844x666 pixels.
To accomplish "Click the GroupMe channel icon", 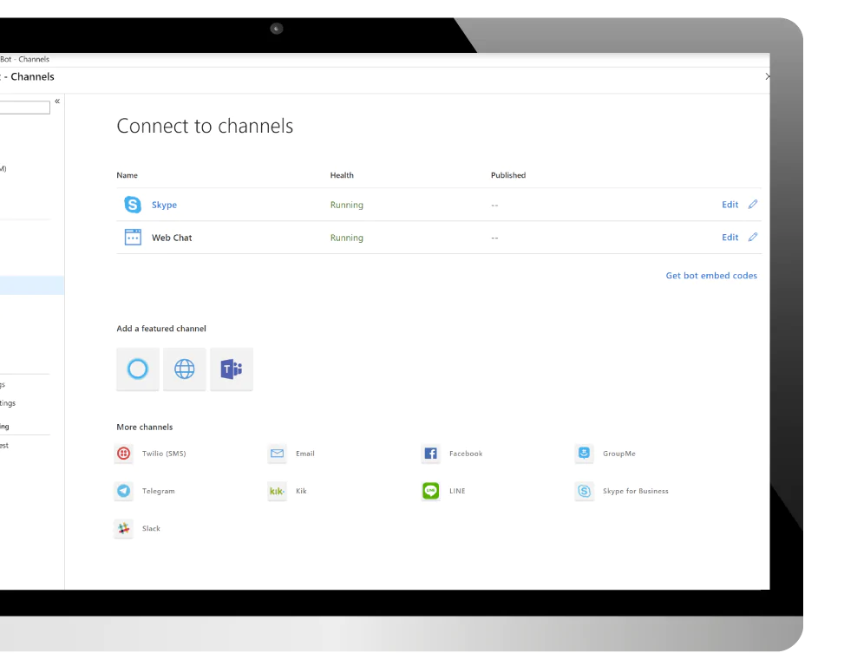I will [584, 454].
